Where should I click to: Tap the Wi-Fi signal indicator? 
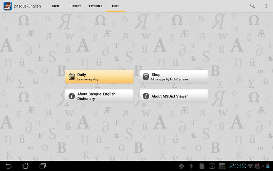pyautogui.click(x=250, y=166)
